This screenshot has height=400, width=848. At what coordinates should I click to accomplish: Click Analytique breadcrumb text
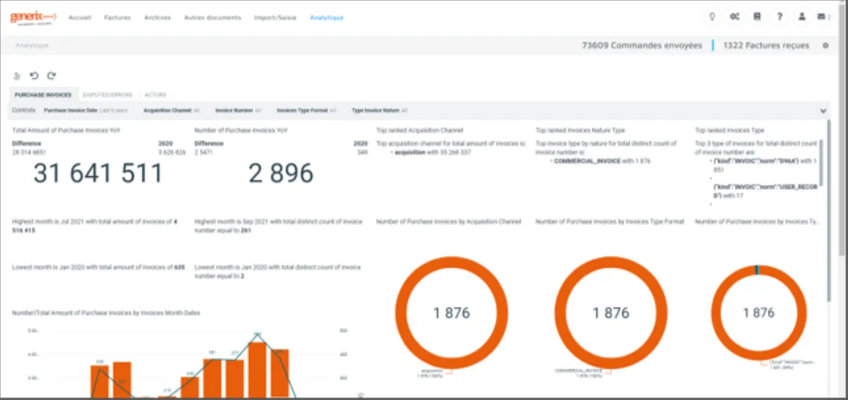click(33, 46)
